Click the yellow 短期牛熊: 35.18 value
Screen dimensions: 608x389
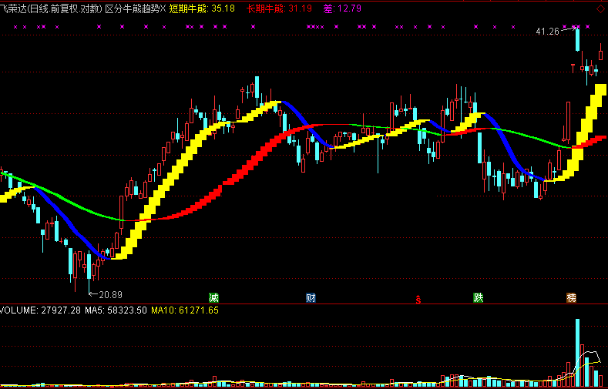[202, 8]
